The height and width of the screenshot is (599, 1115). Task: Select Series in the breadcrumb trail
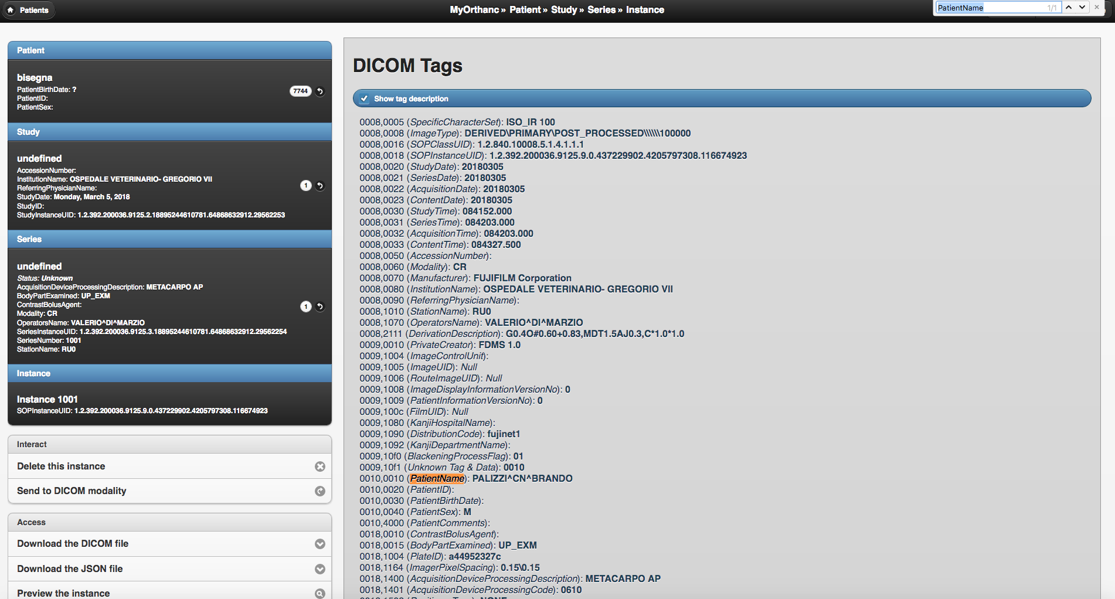(x=601, y=10)
